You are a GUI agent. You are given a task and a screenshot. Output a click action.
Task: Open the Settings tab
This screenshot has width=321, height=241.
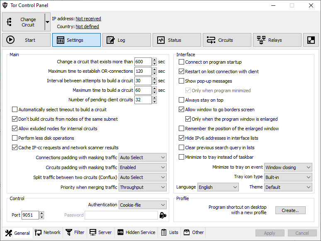[x=76, y=40]
